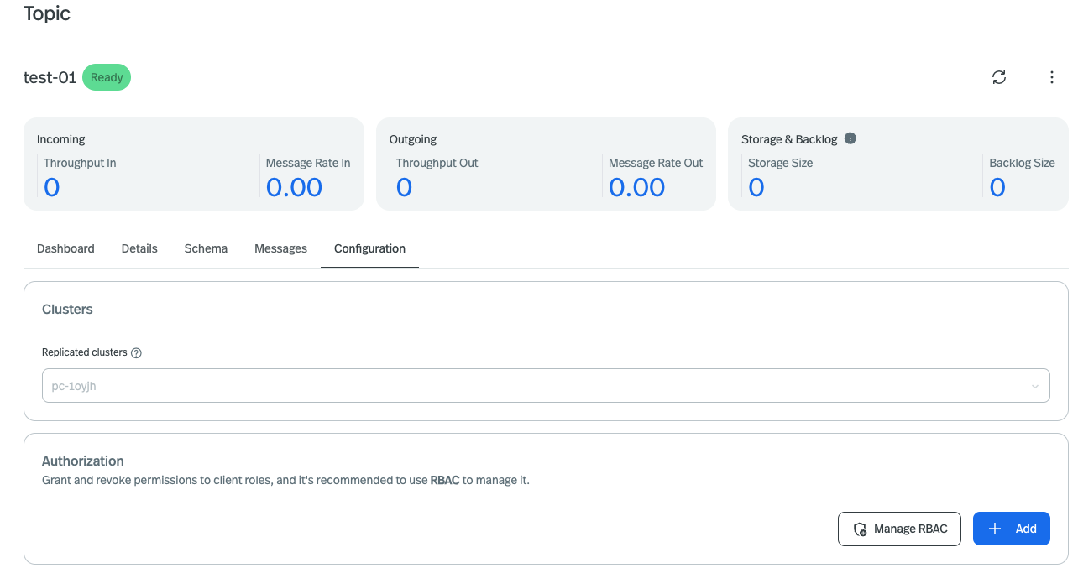This screenshot has height=568, width=1078.
Task: Click the chevron on the pc-1oyjh selector
Action: (x=1034, y=385)
